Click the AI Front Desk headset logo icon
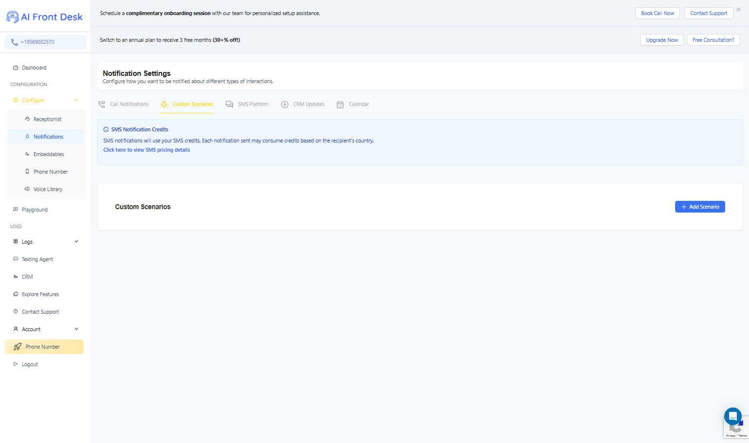 (13, 17)
